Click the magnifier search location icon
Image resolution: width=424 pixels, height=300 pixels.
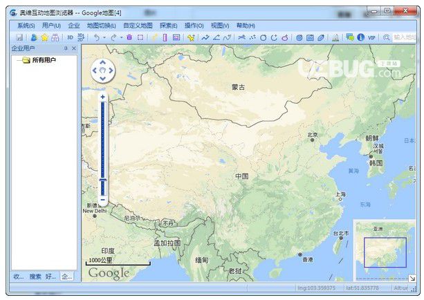click(387, 37)
